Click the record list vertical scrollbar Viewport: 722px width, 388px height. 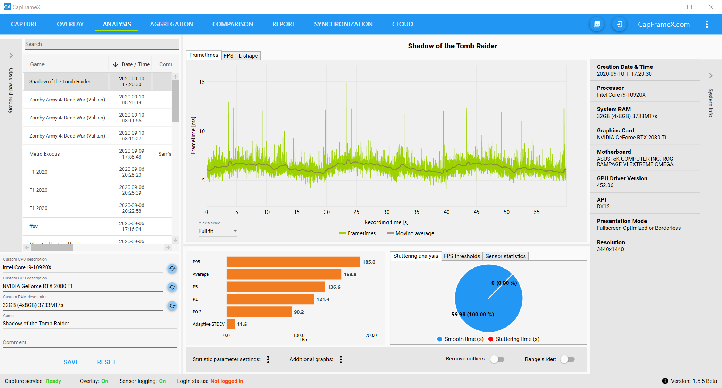(176, 101)
